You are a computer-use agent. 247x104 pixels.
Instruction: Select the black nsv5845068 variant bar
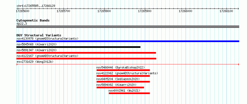[x=78, y=47]
